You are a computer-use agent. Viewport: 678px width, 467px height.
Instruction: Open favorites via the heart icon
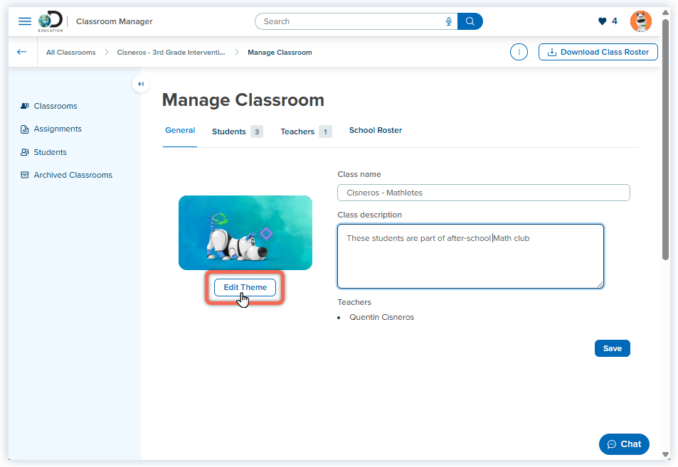click(602, 21)
